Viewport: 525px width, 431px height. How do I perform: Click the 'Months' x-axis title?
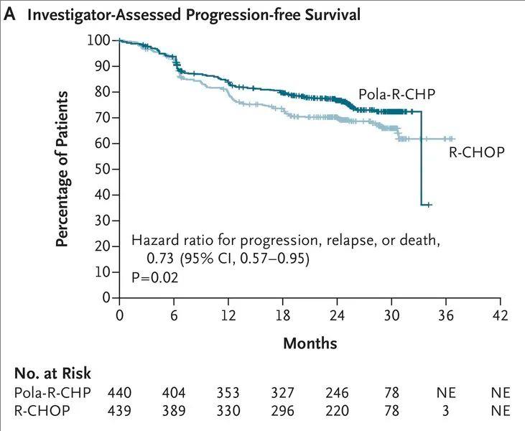click(310, 343)
